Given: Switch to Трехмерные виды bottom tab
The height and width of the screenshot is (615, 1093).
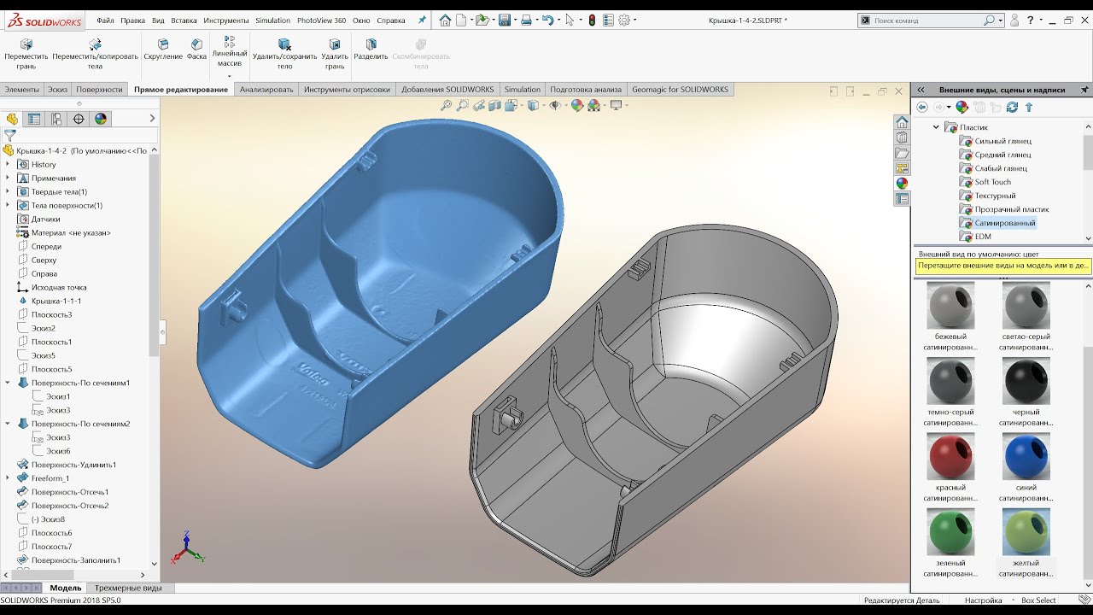Looking at the screenshot, I should 128,588.
